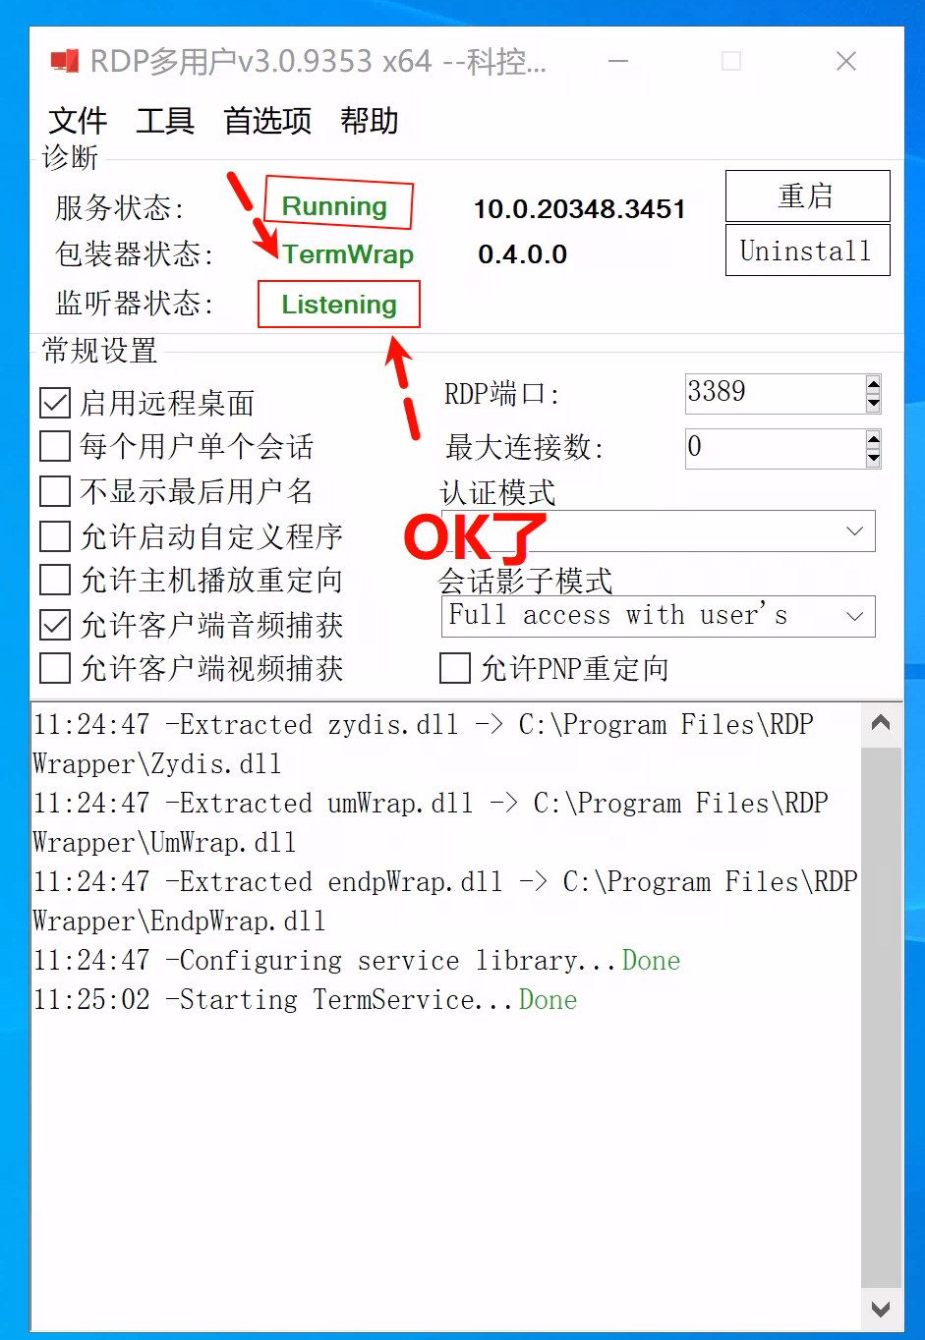Open the 首选项 menu
Viewport: 925px width, 1340px height.
[267, 121]
